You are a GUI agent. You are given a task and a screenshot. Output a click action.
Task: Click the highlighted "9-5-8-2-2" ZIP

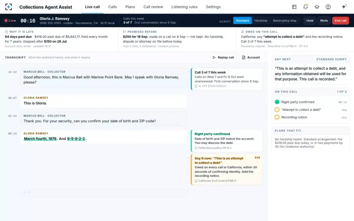coord(76,139)
